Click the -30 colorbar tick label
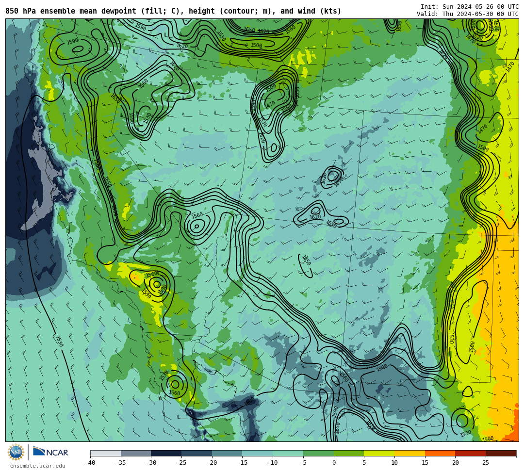The image size is (524, 472). (151, 463)
